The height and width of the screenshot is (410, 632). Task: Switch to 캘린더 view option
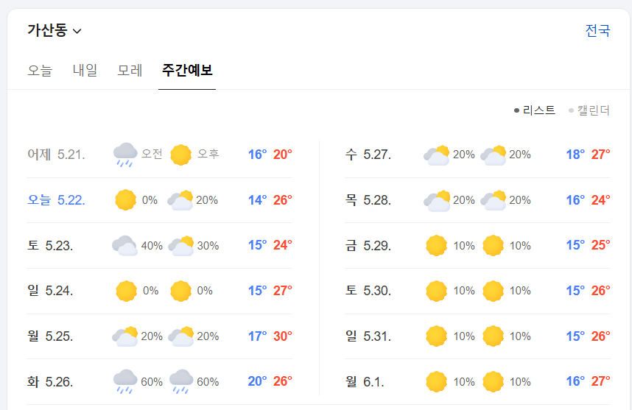pyautogui.click(x=589, y=110)
